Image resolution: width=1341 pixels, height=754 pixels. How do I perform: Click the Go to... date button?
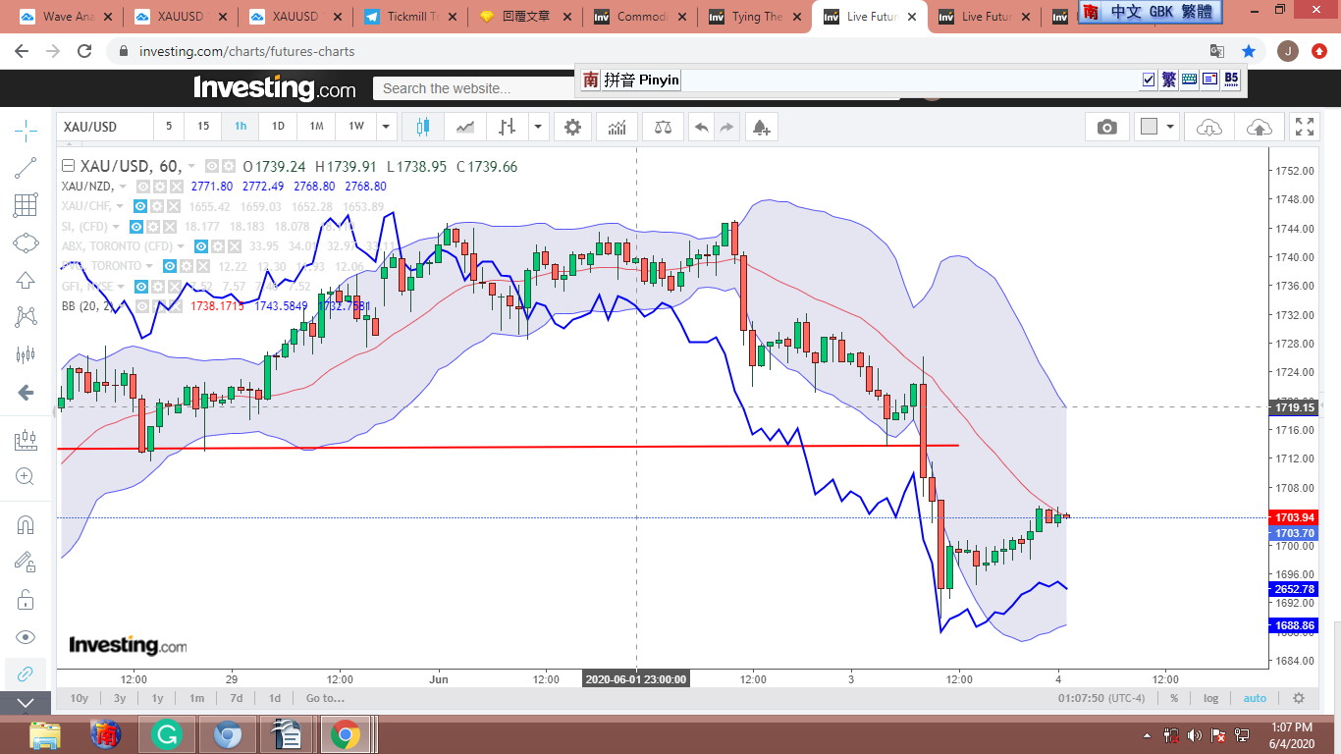click(x=325, y=698)
